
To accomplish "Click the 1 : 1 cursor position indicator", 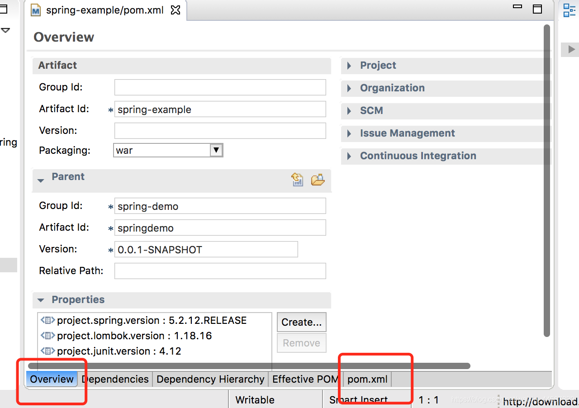I will 429,400.
